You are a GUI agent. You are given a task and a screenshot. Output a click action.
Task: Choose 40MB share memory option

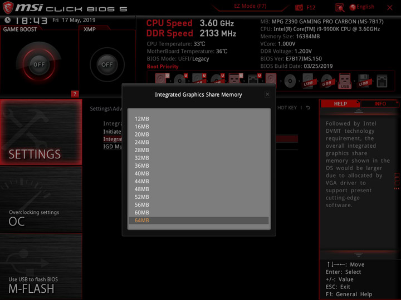tap(199, 173)
